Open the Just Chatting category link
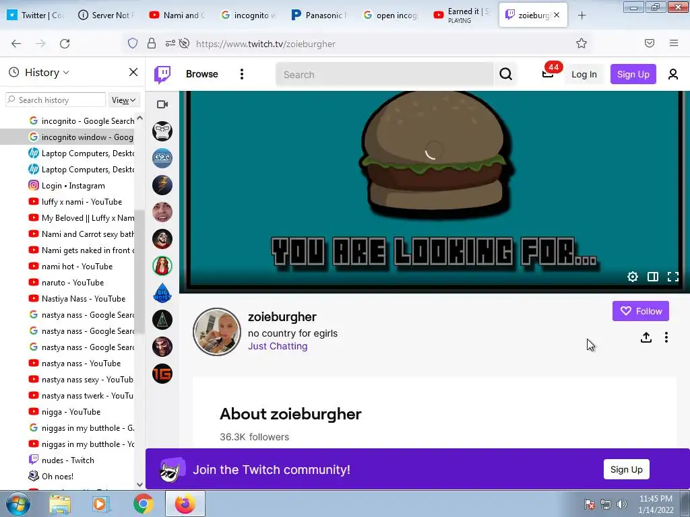The image size is (690, 517). pyautogui.click(x=278, y=346)
